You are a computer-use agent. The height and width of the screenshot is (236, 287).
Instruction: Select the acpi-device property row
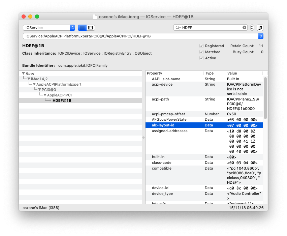click(x=204, y=89)
